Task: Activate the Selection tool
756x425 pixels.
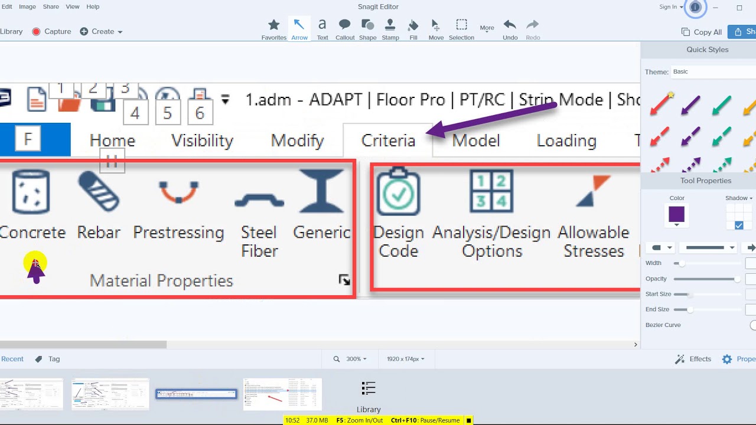Action: [x=461, y=30]
